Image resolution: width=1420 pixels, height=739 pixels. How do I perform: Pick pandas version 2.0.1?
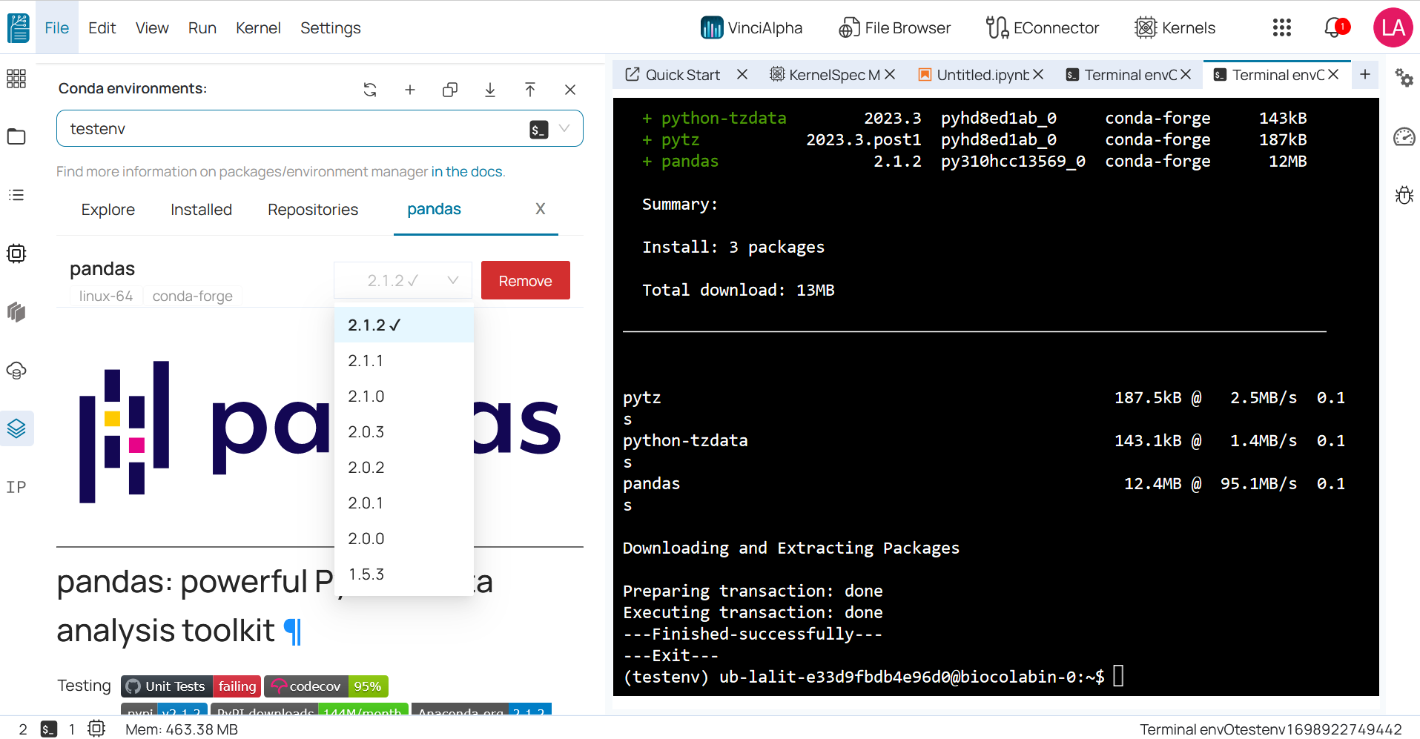404,503
